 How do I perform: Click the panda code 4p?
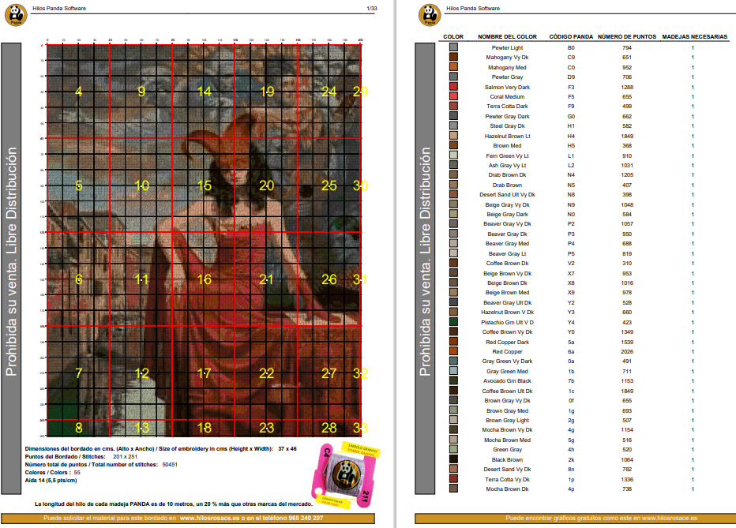[x=571, y=489]
